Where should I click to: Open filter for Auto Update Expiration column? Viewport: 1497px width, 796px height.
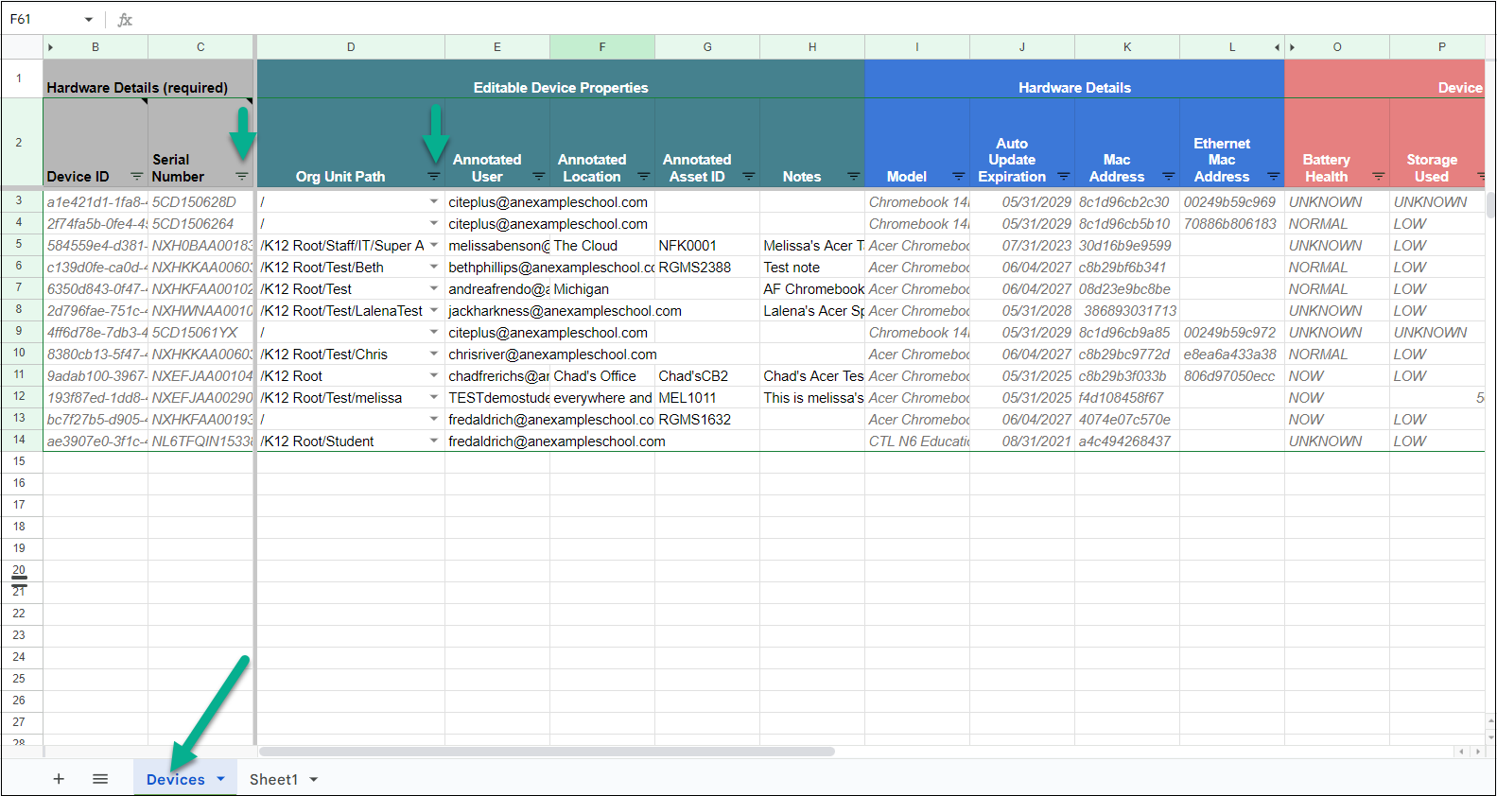[x=1064, y=177]
